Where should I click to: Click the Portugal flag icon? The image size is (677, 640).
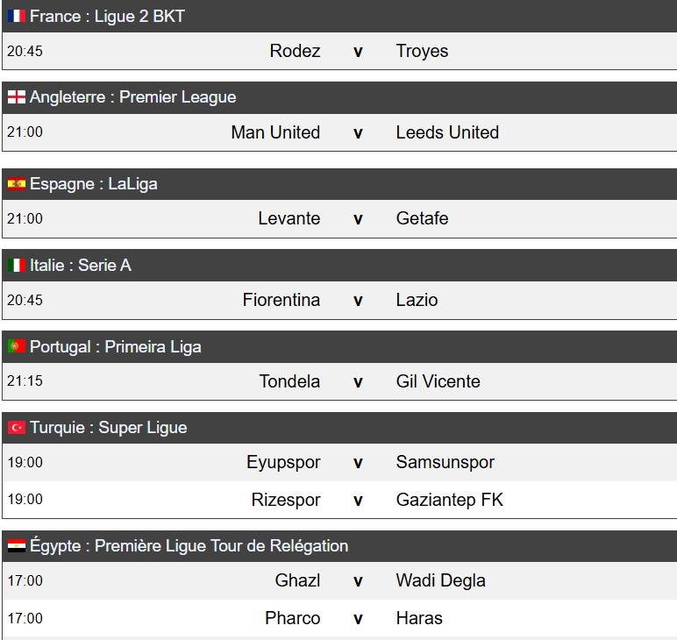(17, 346)
